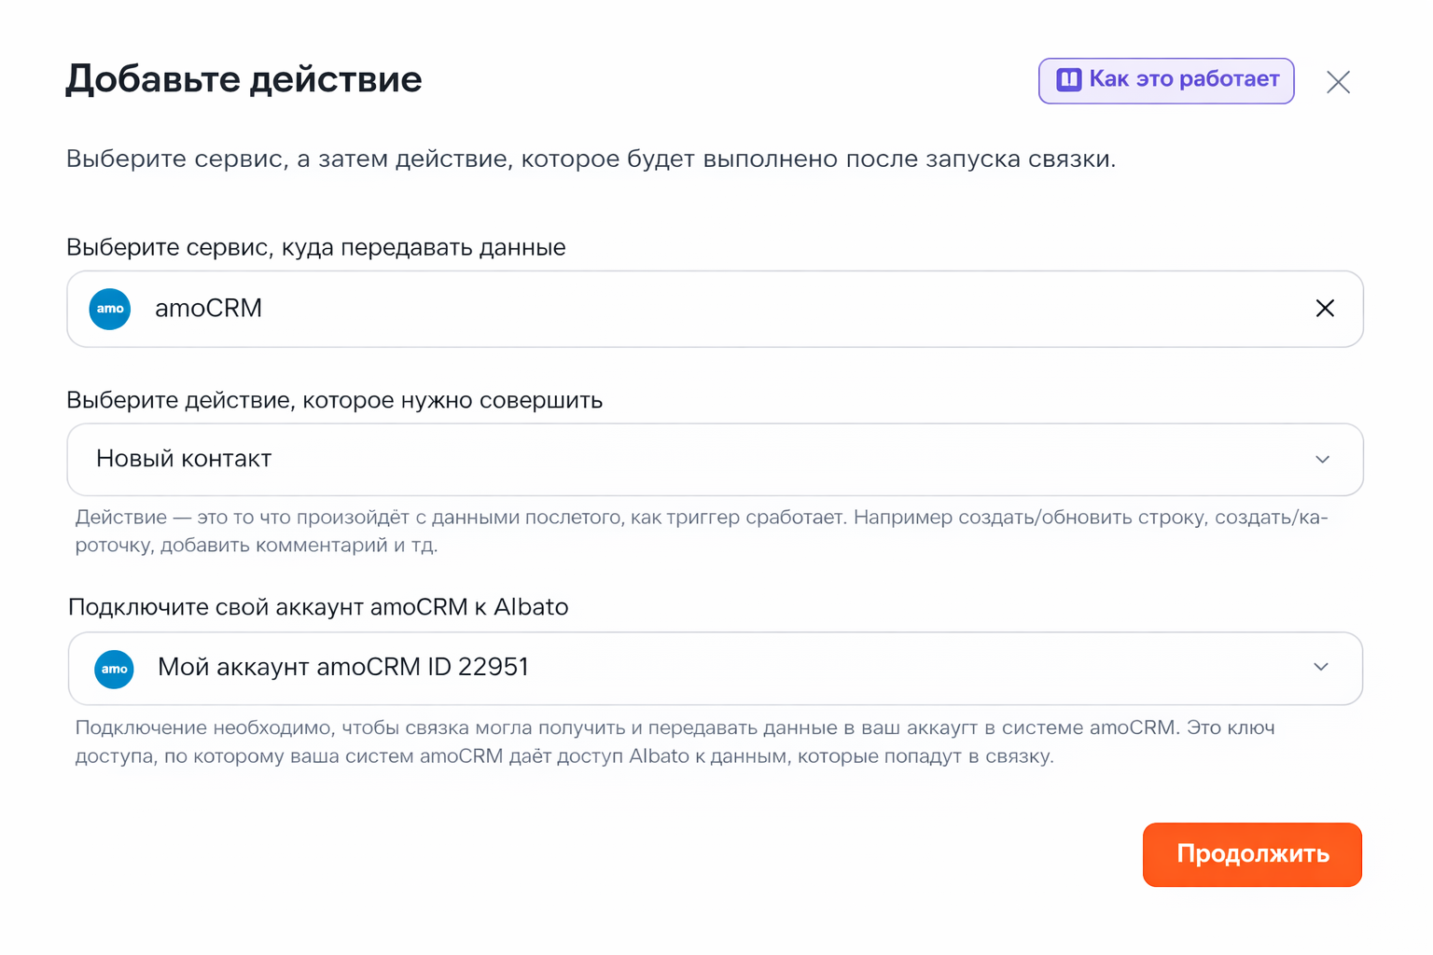Click the "Выберите действие, которое нужно совершить" label
Viewport: 1433px width, 955px height.
pos(334,400)
